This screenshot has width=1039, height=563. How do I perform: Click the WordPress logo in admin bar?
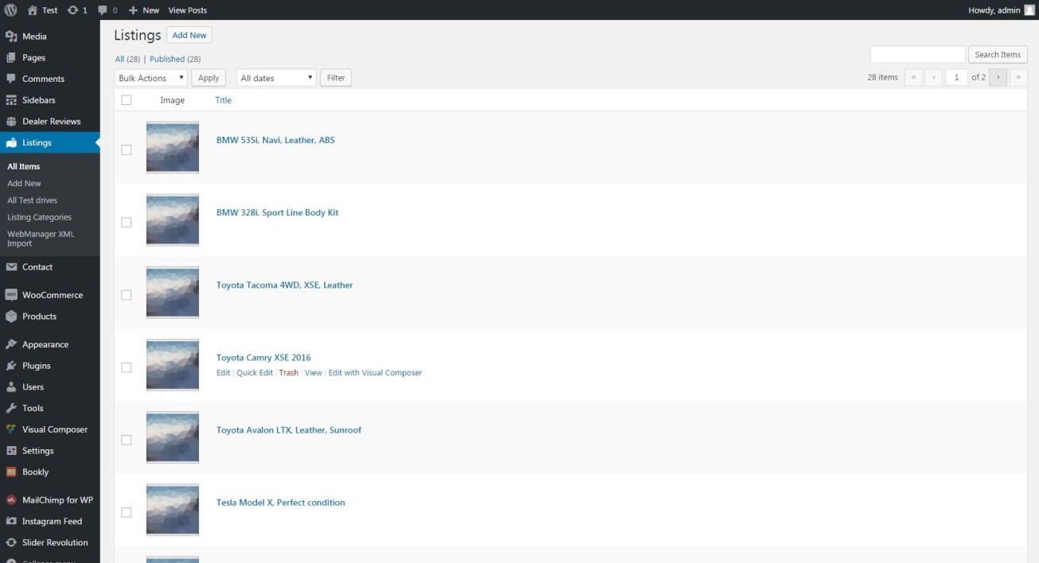click(x=10, y=10)
